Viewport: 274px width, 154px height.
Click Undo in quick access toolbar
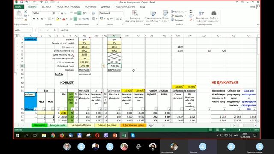tap(27, 2)
